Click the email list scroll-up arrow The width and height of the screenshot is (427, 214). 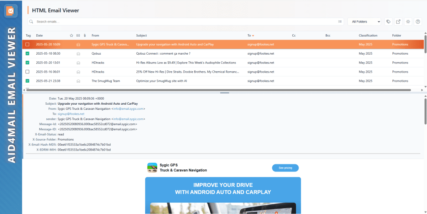[x=425, y=33]
